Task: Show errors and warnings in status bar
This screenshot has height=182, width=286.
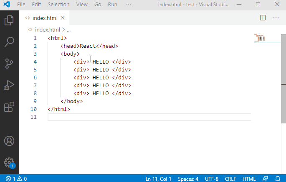Action: [x=16, y=179]
